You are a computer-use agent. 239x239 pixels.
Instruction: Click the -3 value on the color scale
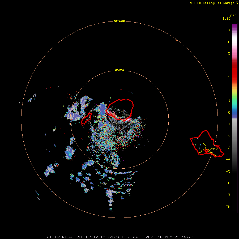pyautogui.click(x=228, y=148)
